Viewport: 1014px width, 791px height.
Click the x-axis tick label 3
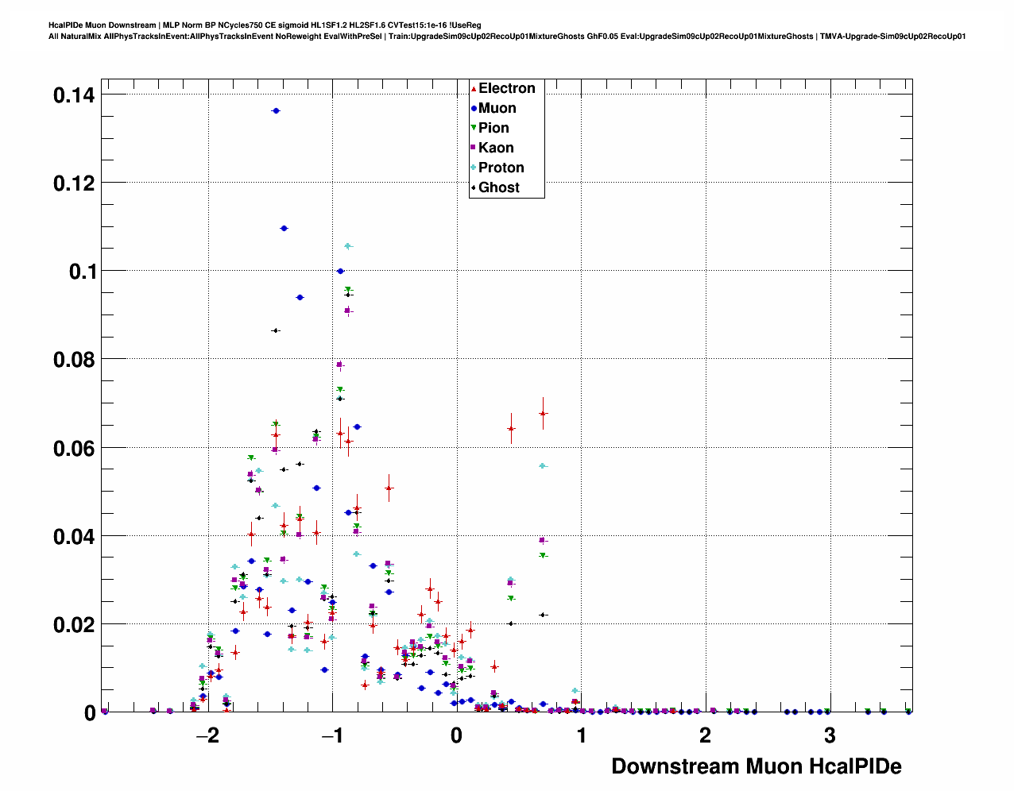[x=829, y=735]
